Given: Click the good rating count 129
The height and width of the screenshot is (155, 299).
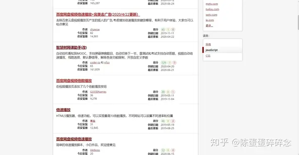Looking at the screenshot, I should click(x=164, y=63).
